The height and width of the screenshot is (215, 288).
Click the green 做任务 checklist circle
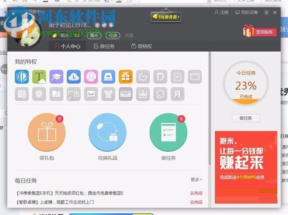pos(168,132)
